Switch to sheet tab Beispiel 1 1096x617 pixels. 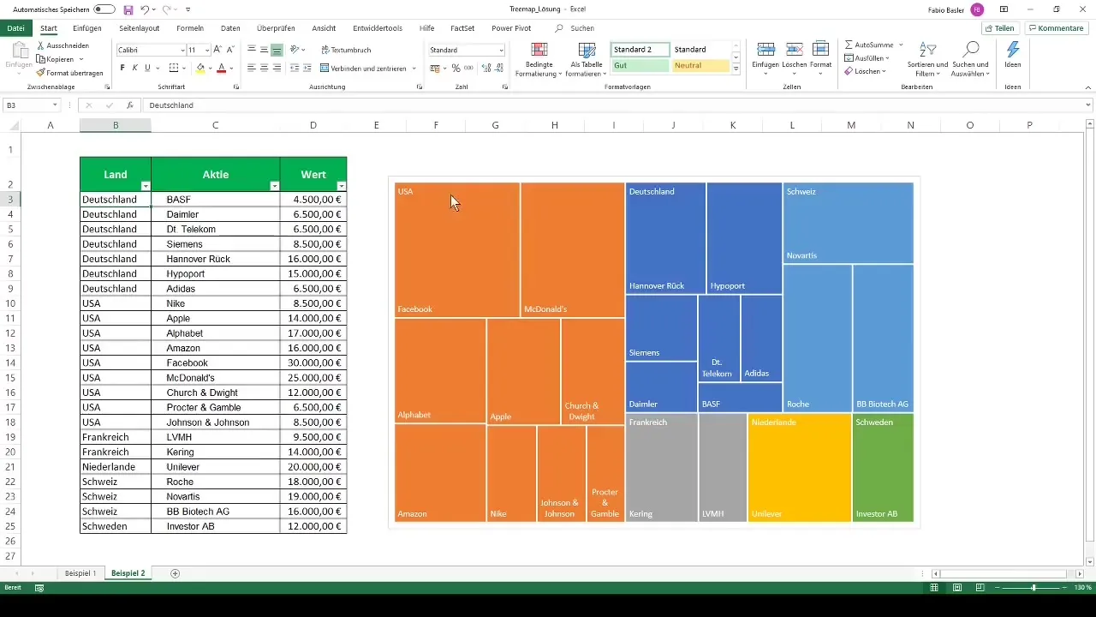coord(80,572)
